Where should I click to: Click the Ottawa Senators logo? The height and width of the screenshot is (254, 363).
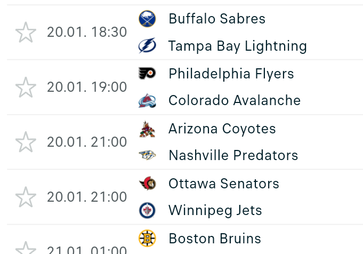point(147,184)
